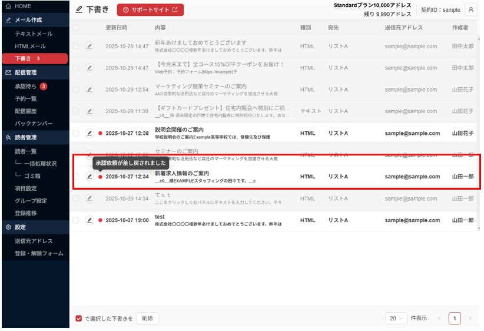The image size is (484, 331).
Task: Click edit pencil for マーケティング施策セミナー draft
Action: pyautogui.click(x=89, y=90)
